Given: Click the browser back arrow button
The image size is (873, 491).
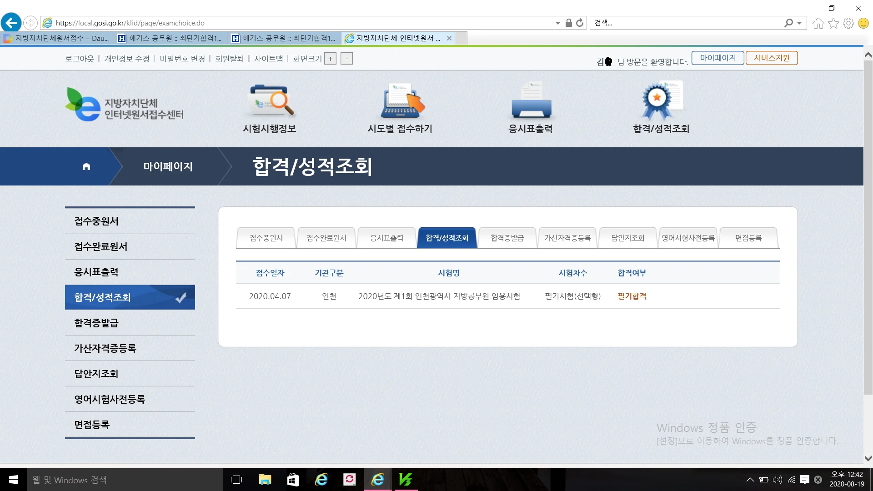Looking at the screenshot, I should click(11, 23).
